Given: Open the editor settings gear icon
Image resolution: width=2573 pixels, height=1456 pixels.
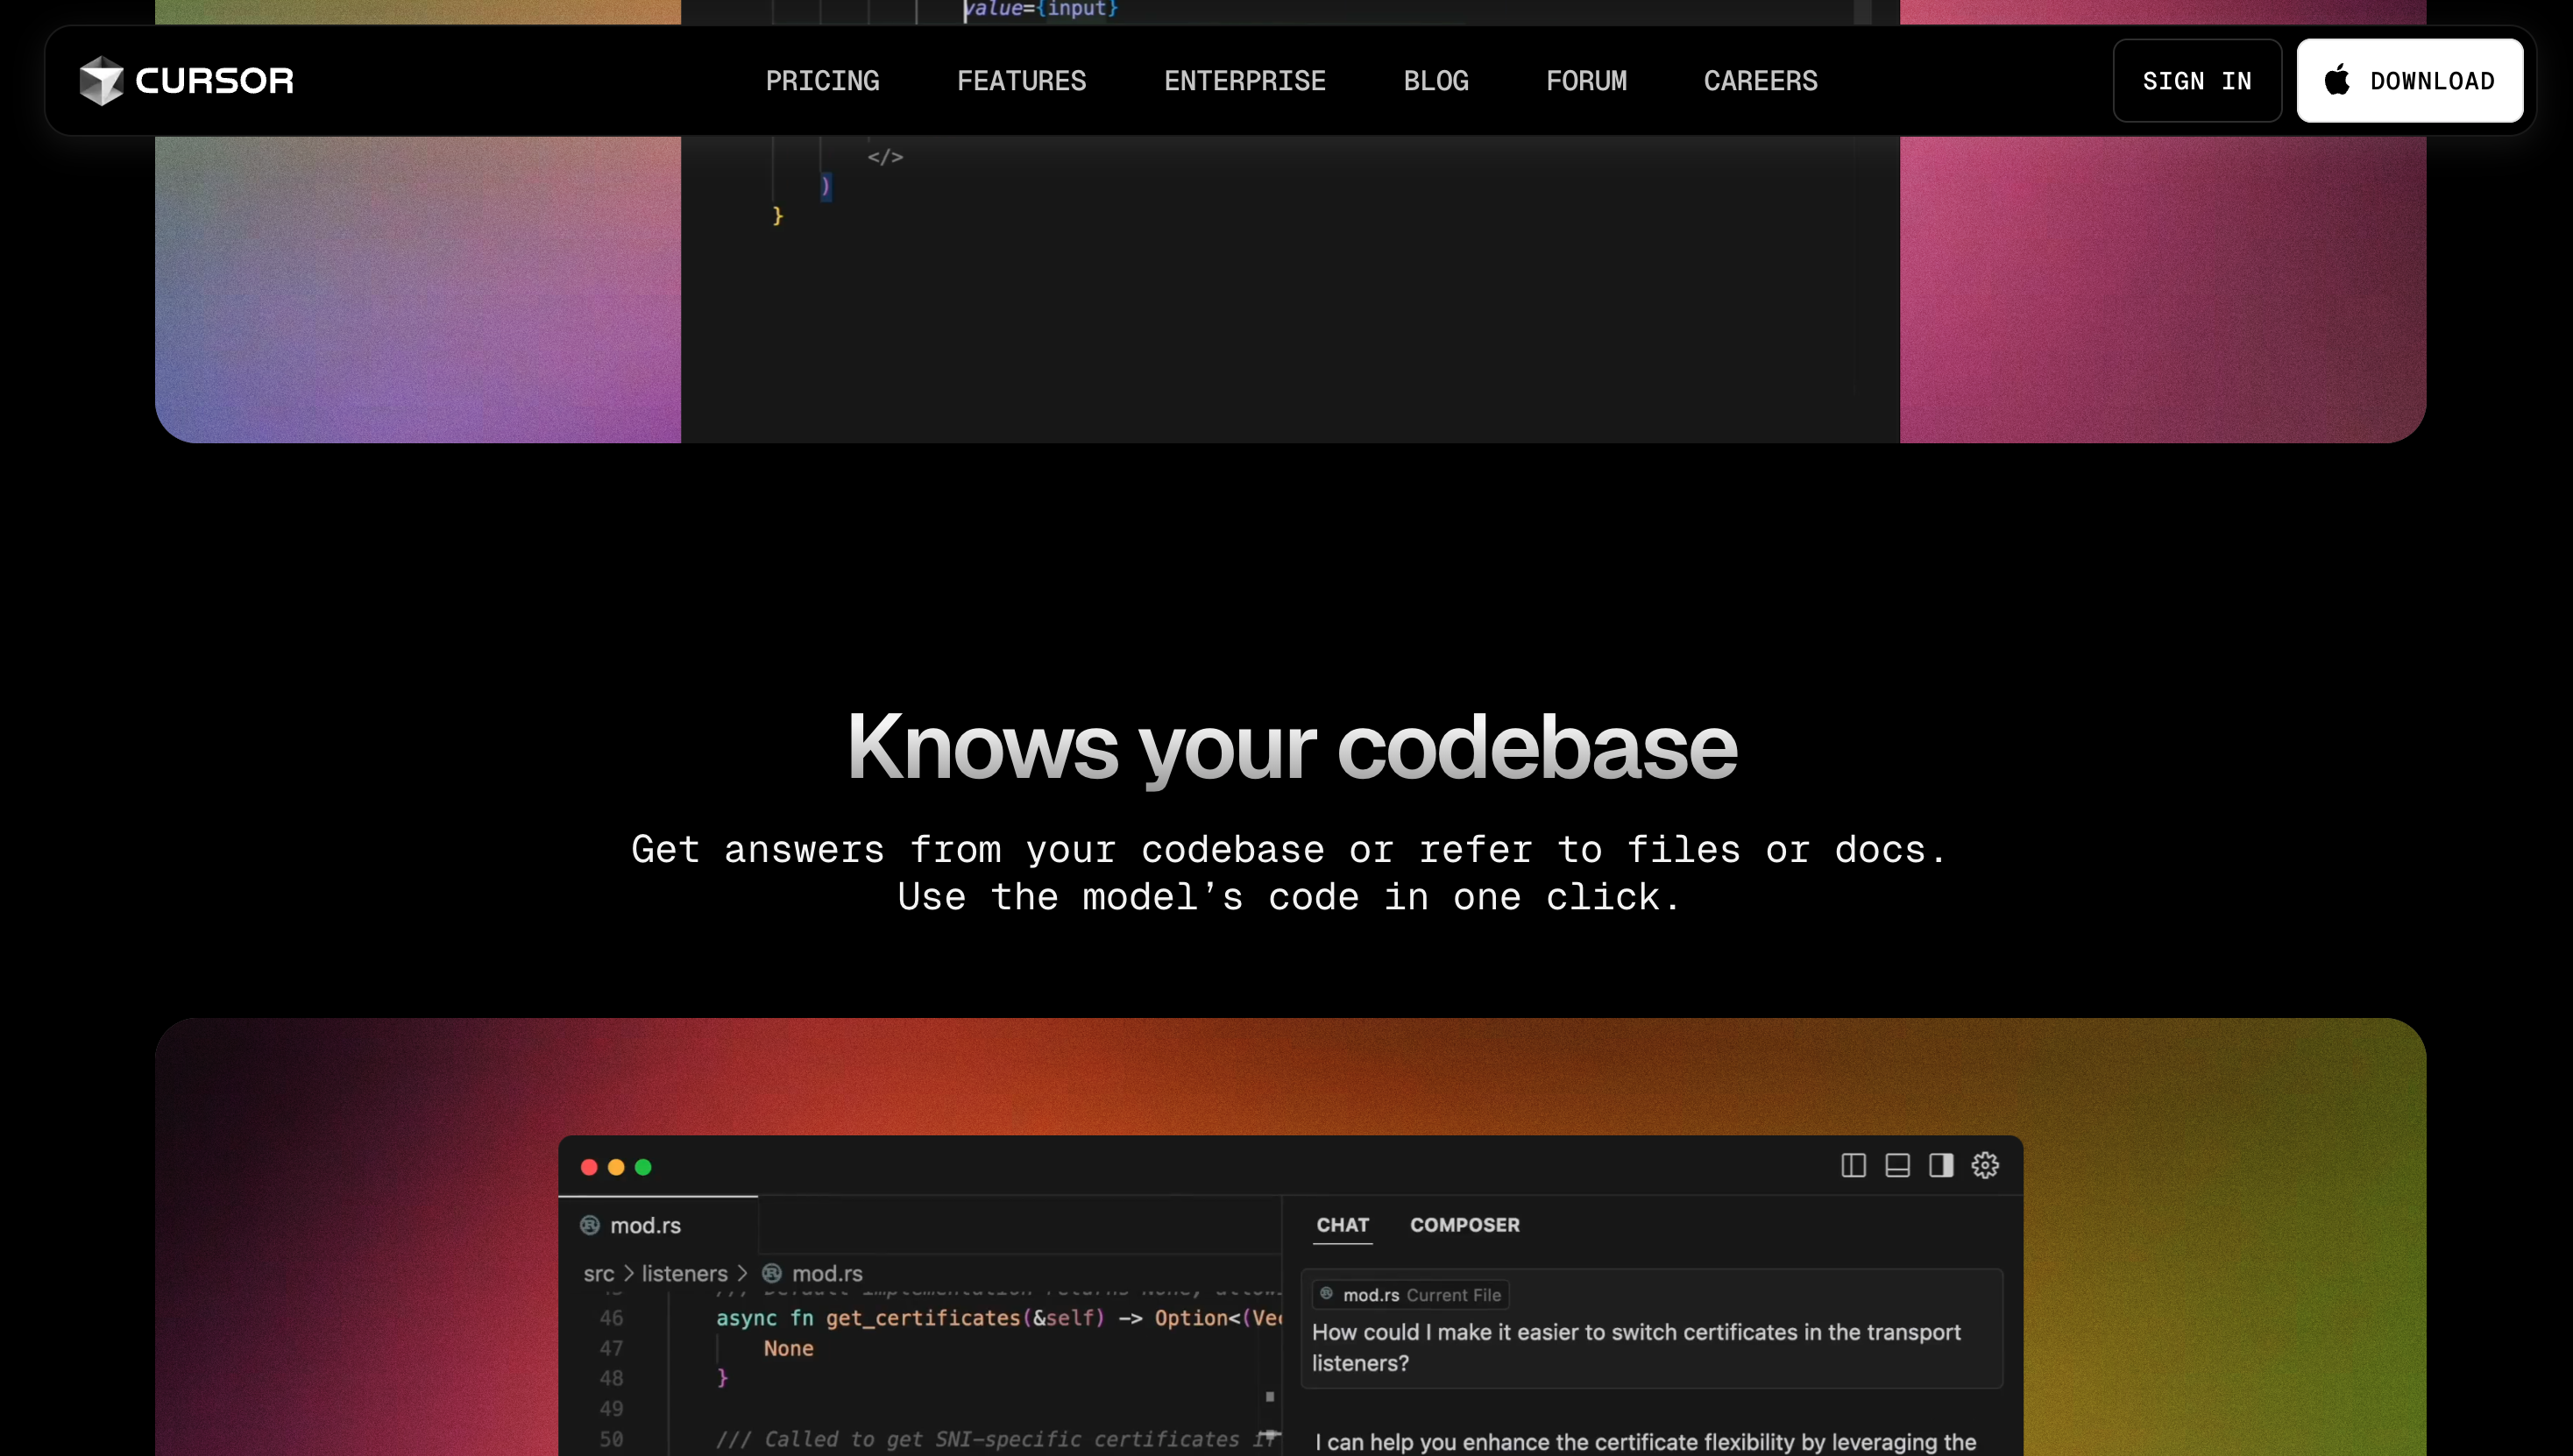Looking at the screenshot, I should click(x=1986, y=1165).
